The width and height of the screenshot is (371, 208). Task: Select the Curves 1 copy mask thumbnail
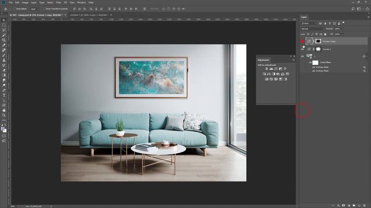coord(318,41)
